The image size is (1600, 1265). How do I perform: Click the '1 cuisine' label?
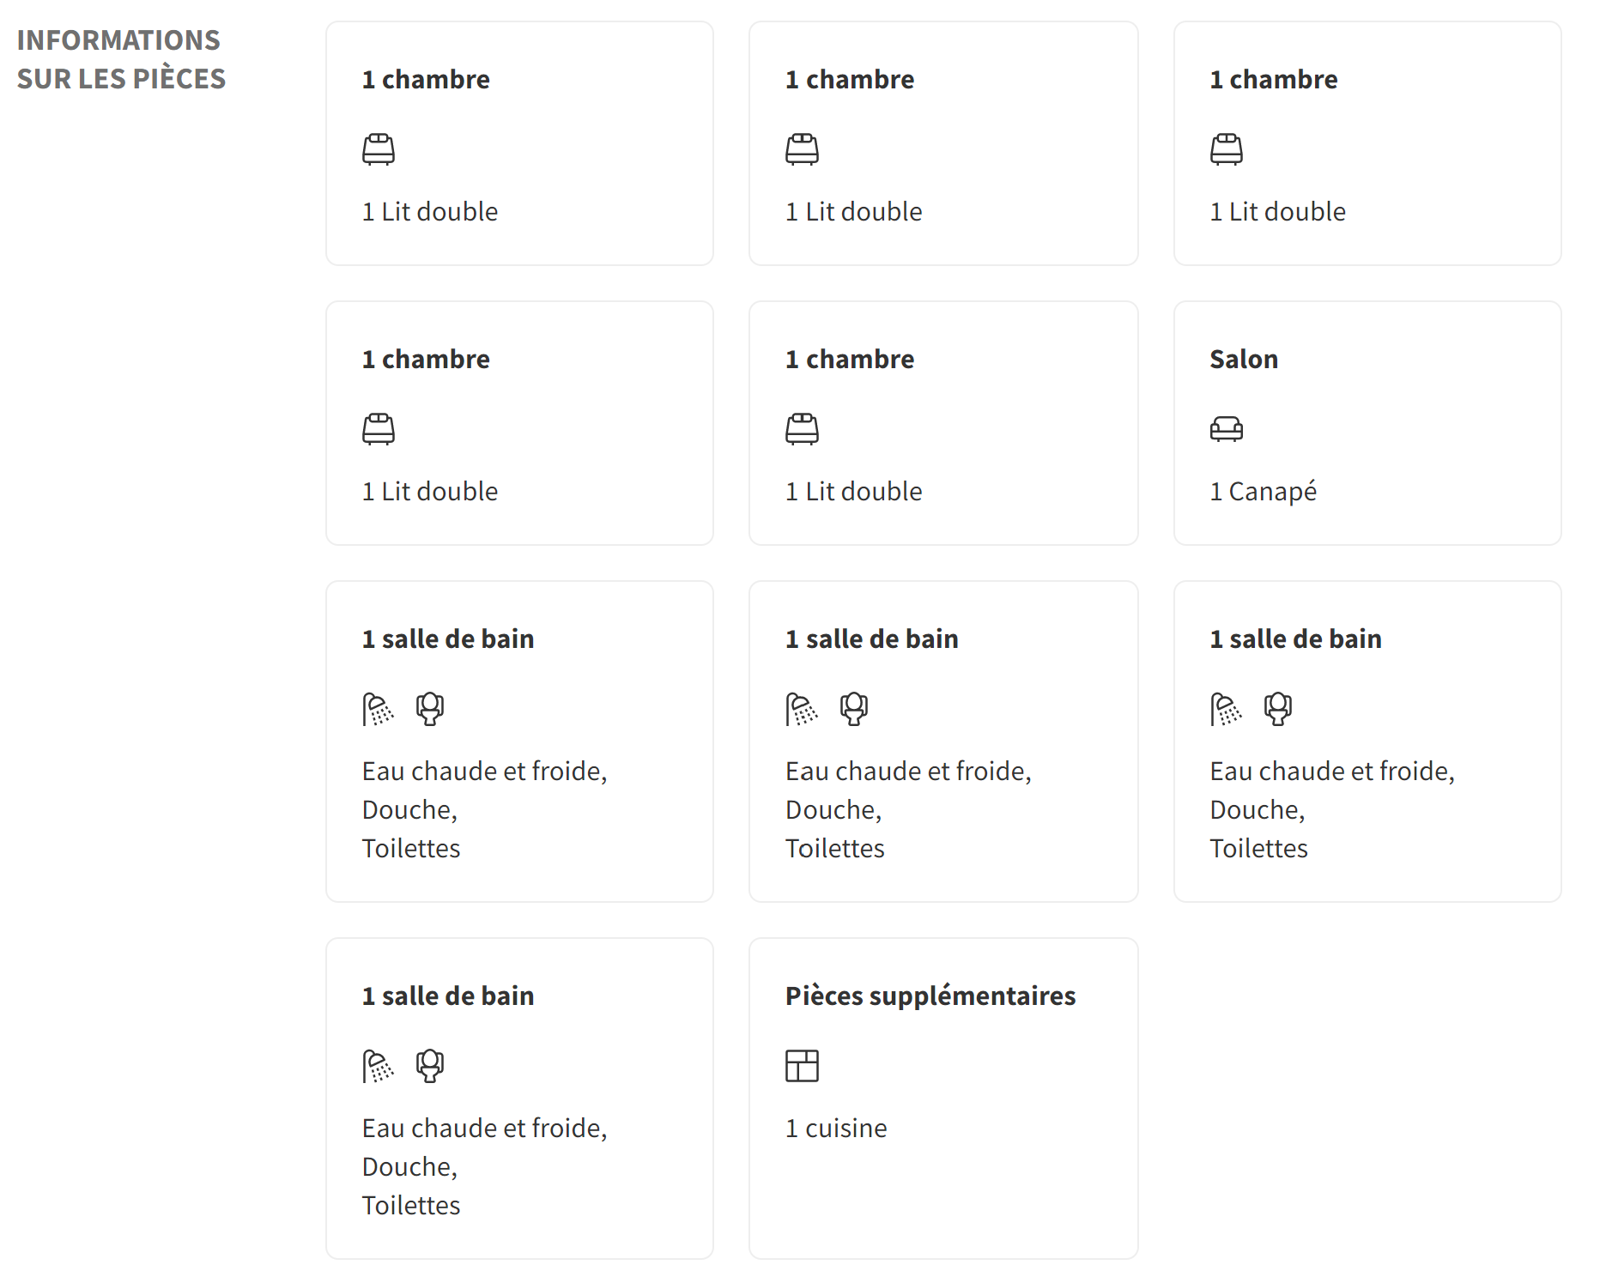836,1128
